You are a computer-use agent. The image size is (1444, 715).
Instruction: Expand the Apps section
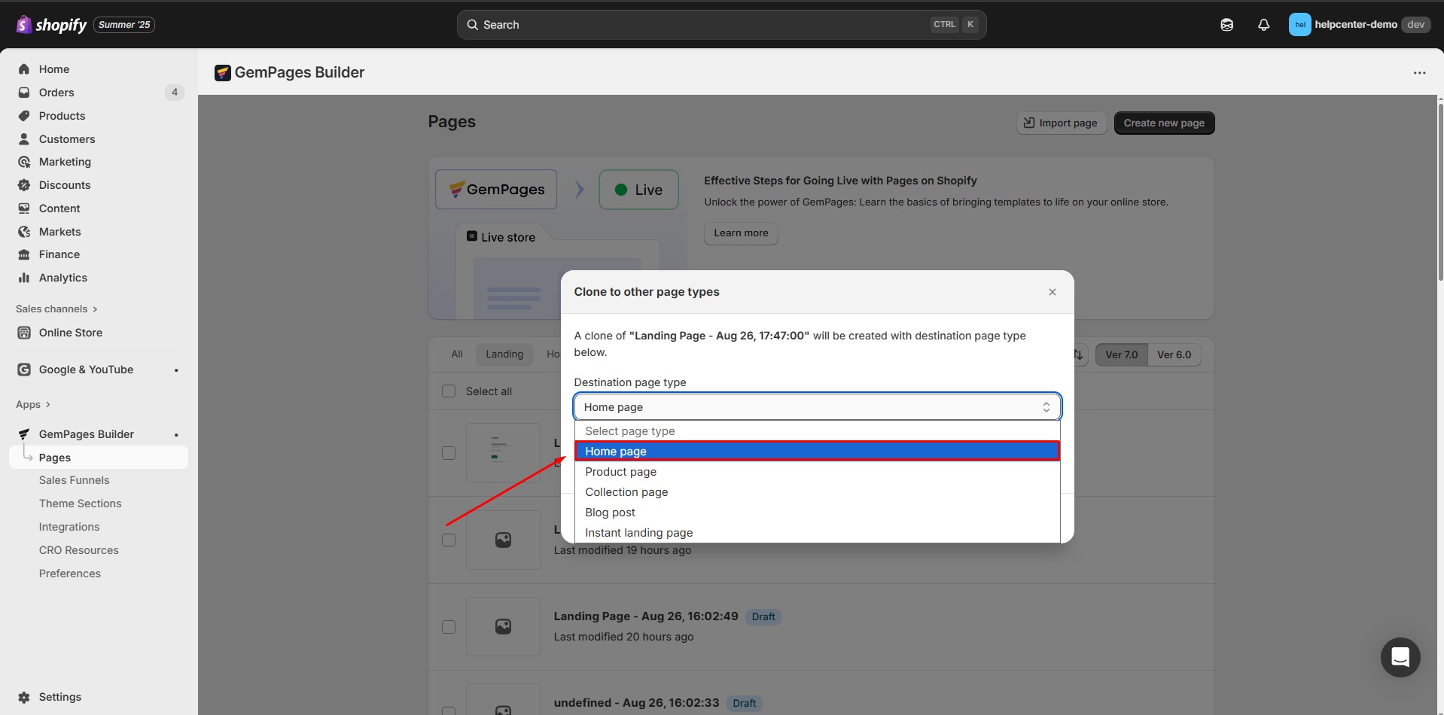tap(33, 405)
